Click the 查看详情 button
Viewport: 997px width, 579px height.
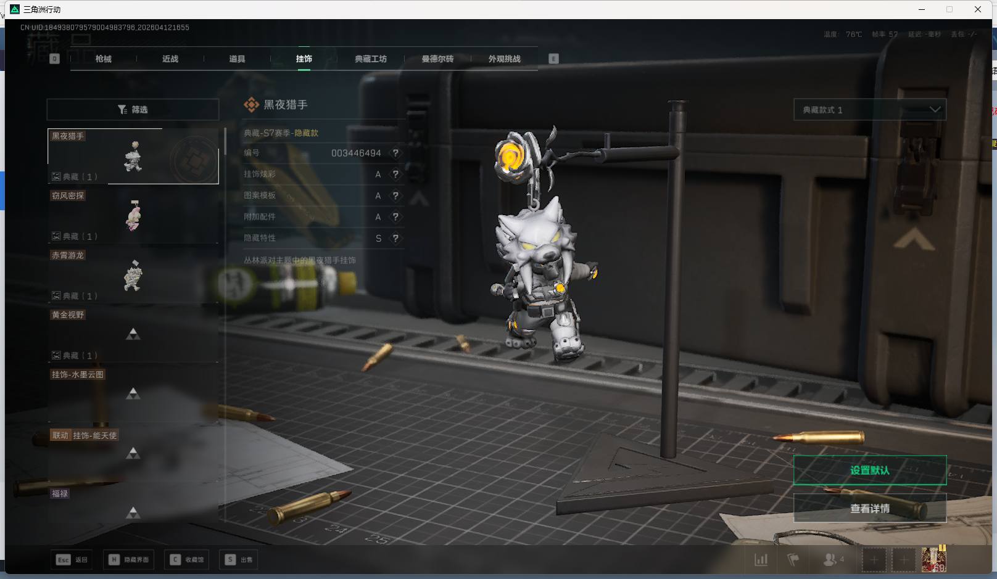pyautogui.click(x=869, y=509)
